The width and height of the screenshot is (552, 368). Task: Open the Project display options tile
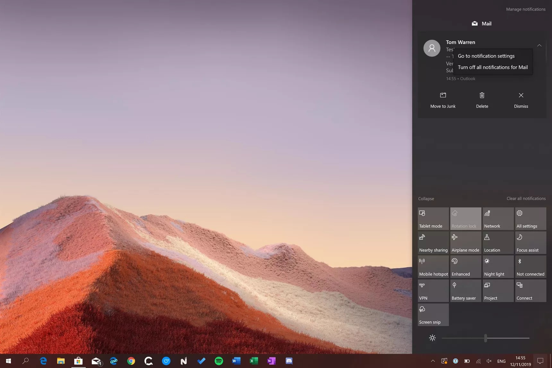498,291
